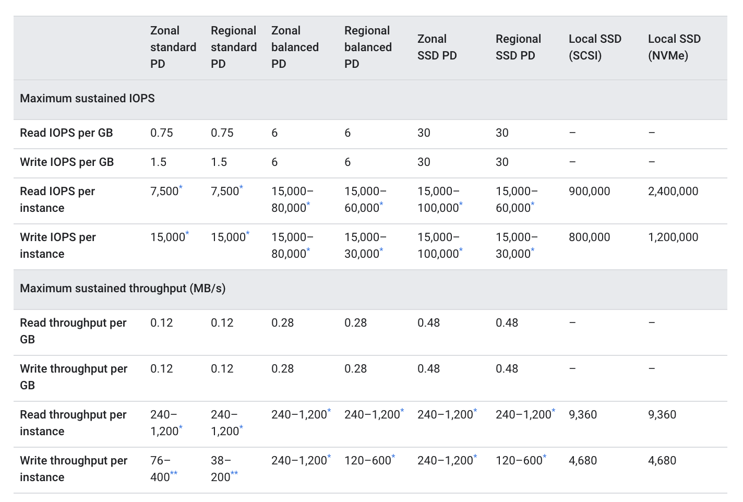Click the Read IOPS per instance row label
Screen dimensions: 743x502
tap(57, 199)
